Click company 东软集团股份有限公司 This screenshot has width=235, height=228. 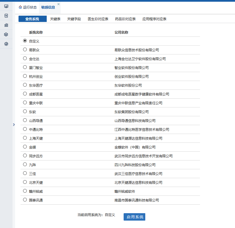[131, 112]
